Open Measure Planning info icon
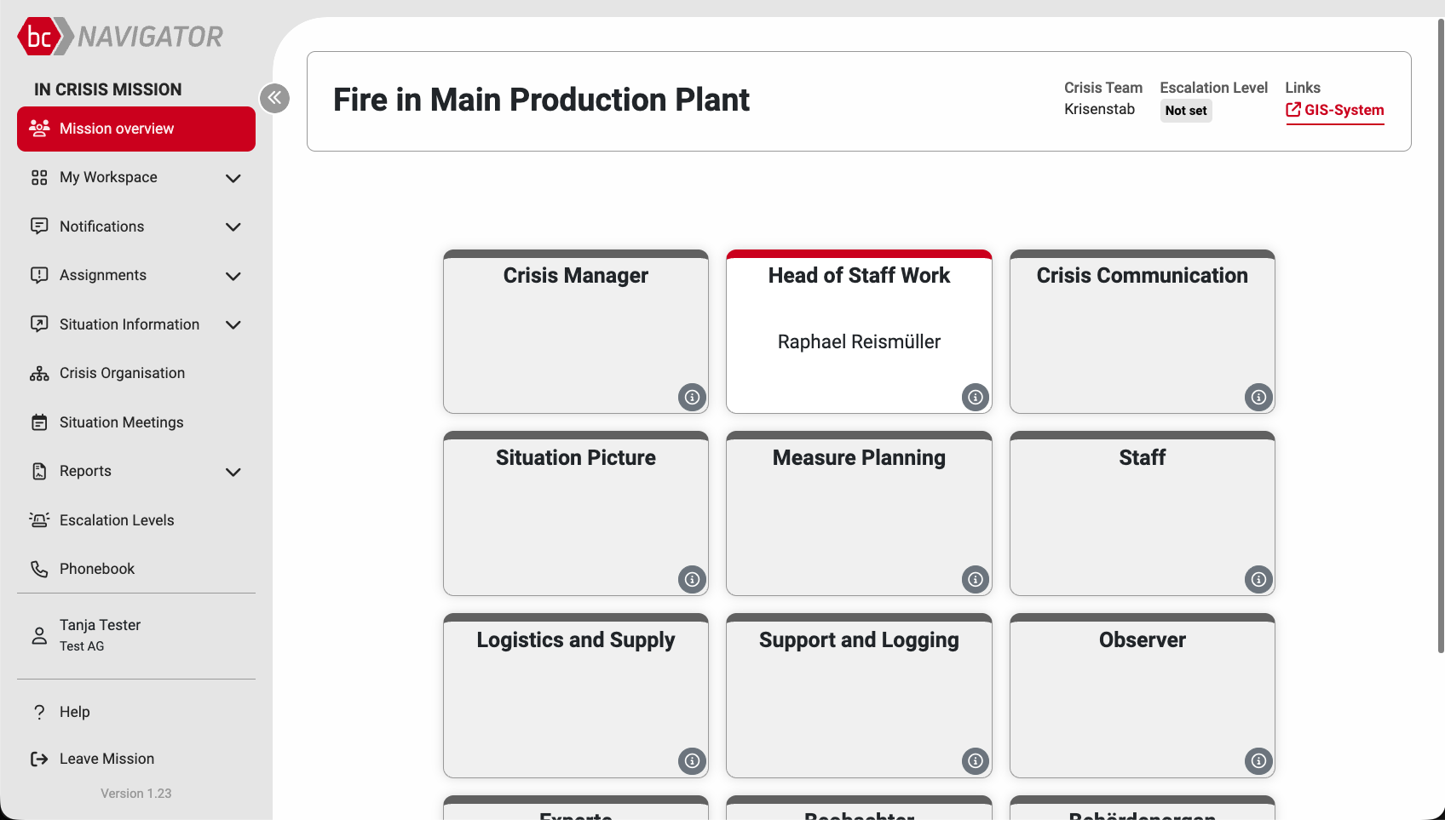Screen dimensions: 1445x820 pos(975,579)
